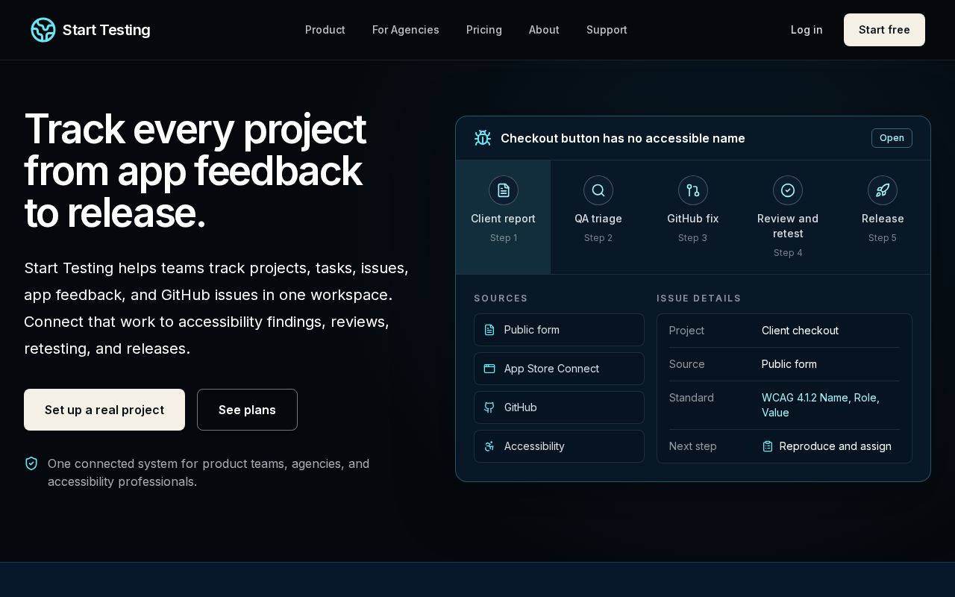The height and width of the screenshot is (597, 955).
Task: Click the Next step label
Action: [x=693, y=446]
